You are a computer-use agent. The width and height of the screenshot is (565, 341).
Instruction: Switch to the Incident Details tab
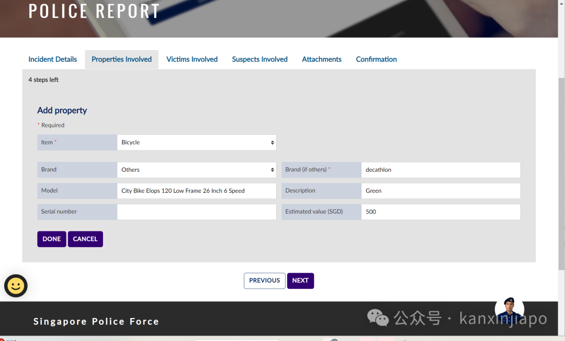point(53,60)
